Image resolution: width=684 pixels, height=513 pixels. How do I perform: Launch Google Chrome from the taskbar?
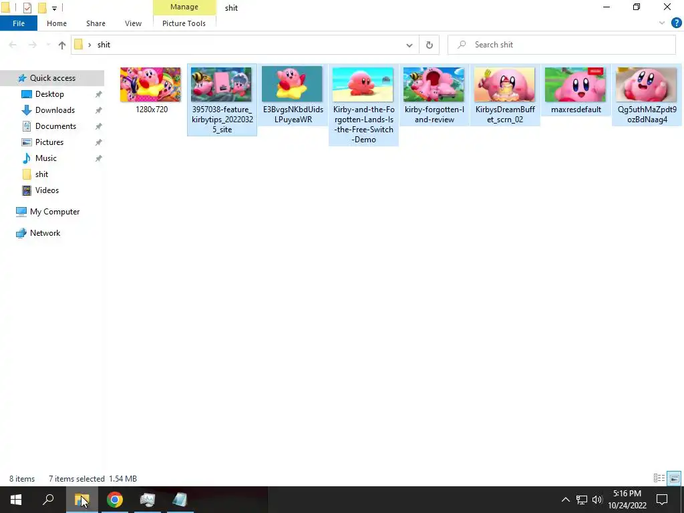115,500
